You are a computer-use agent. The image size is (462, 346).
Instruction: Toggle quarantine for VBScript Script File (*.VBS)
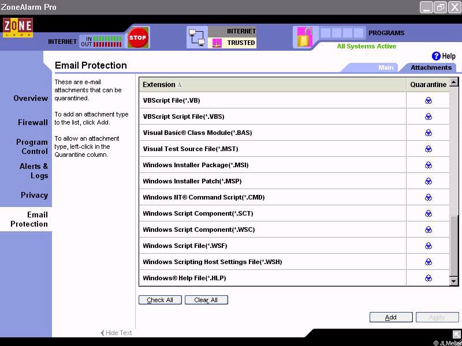[429, 117]
